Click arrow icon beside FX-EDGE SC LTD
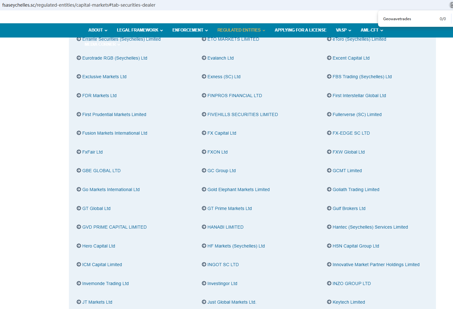This screenshot has height=309, width=453. click(x=329, y=133)
